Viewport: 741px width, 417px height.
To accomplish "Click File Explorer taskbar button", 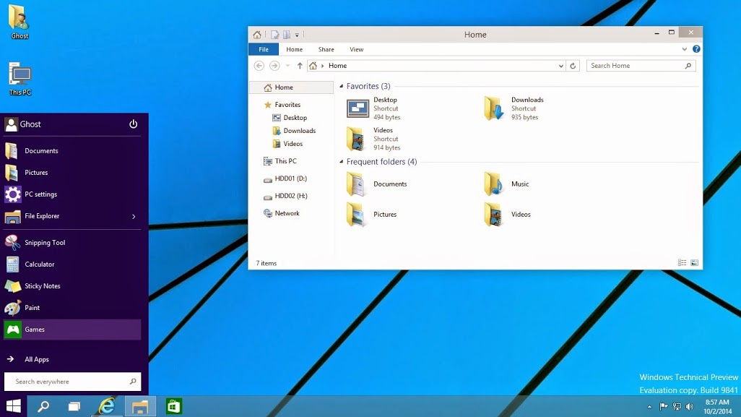I will 140,406.
